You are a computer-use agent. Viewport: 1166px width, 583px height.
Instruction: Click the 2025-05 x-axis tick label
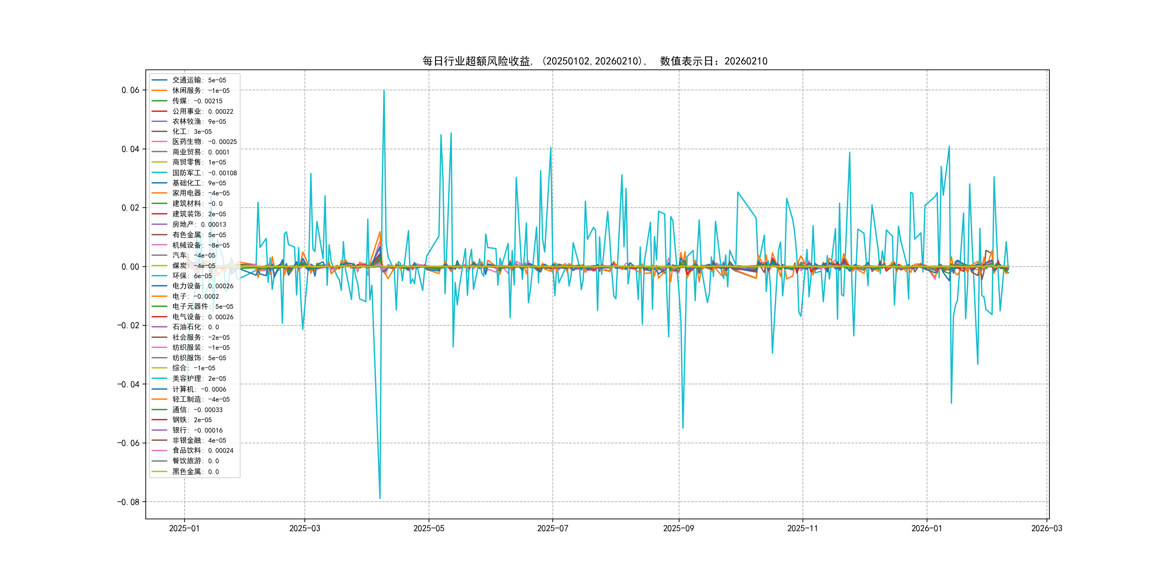pyautogui.click(x=429, y=528)
